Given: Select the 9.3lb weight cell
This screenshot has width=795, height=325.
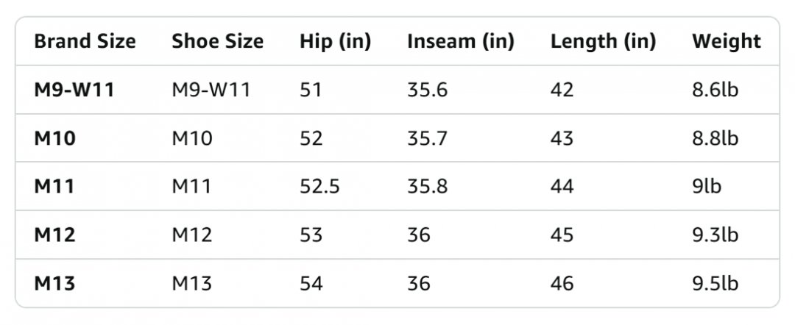Looking at the screenshot, I should tap(715, 235).
